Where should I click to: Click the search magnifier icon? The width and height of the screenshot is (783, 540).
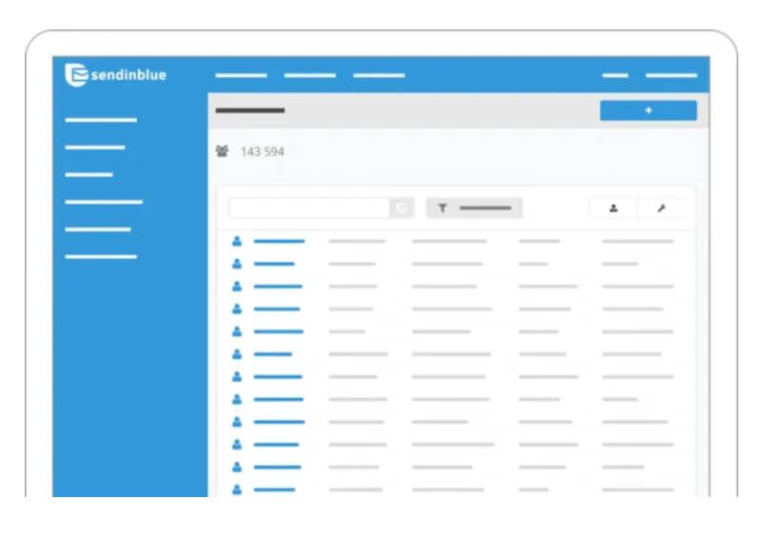401,208
